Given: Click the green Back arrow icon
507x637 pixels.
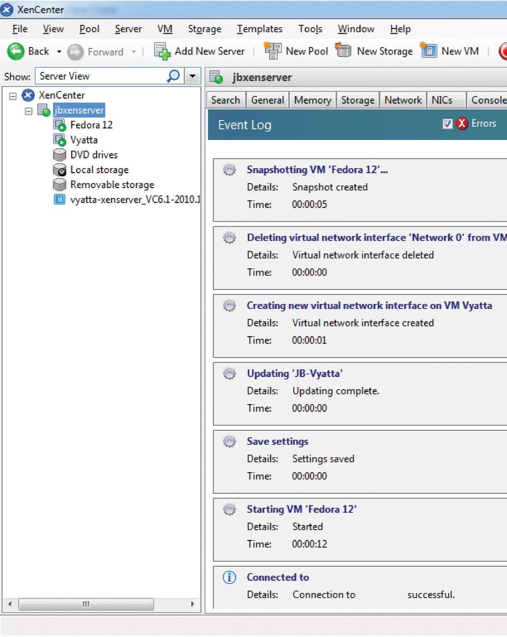Looking at the screenshot, I should coord(15,51).
